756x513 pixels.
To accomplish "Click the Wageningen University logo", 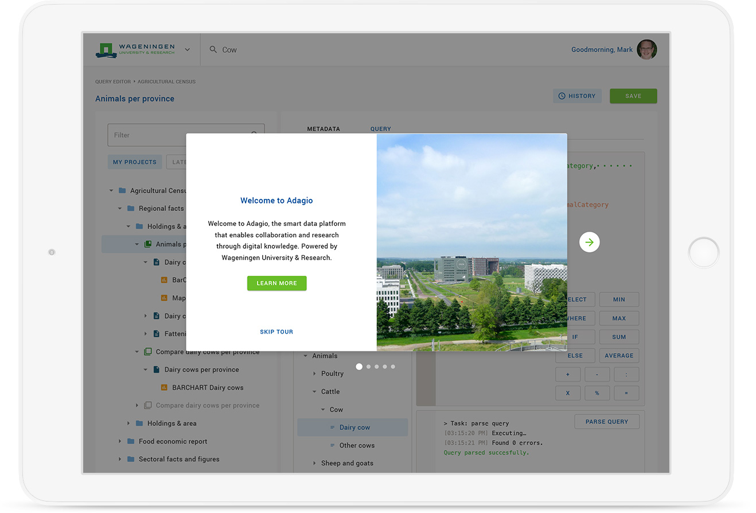I will pos(135,49).
